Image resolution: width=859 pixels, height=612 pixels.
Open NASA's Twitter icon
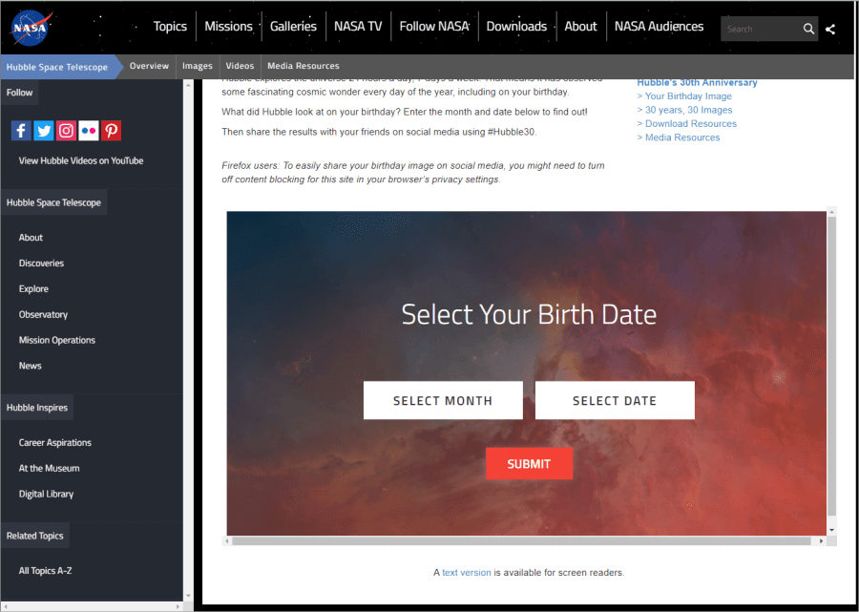(x=44, y=131)
